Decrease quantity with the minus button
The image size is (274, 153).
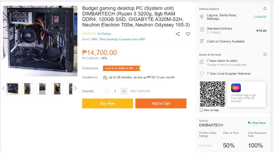pyautogui.click(x=106, y=91)
